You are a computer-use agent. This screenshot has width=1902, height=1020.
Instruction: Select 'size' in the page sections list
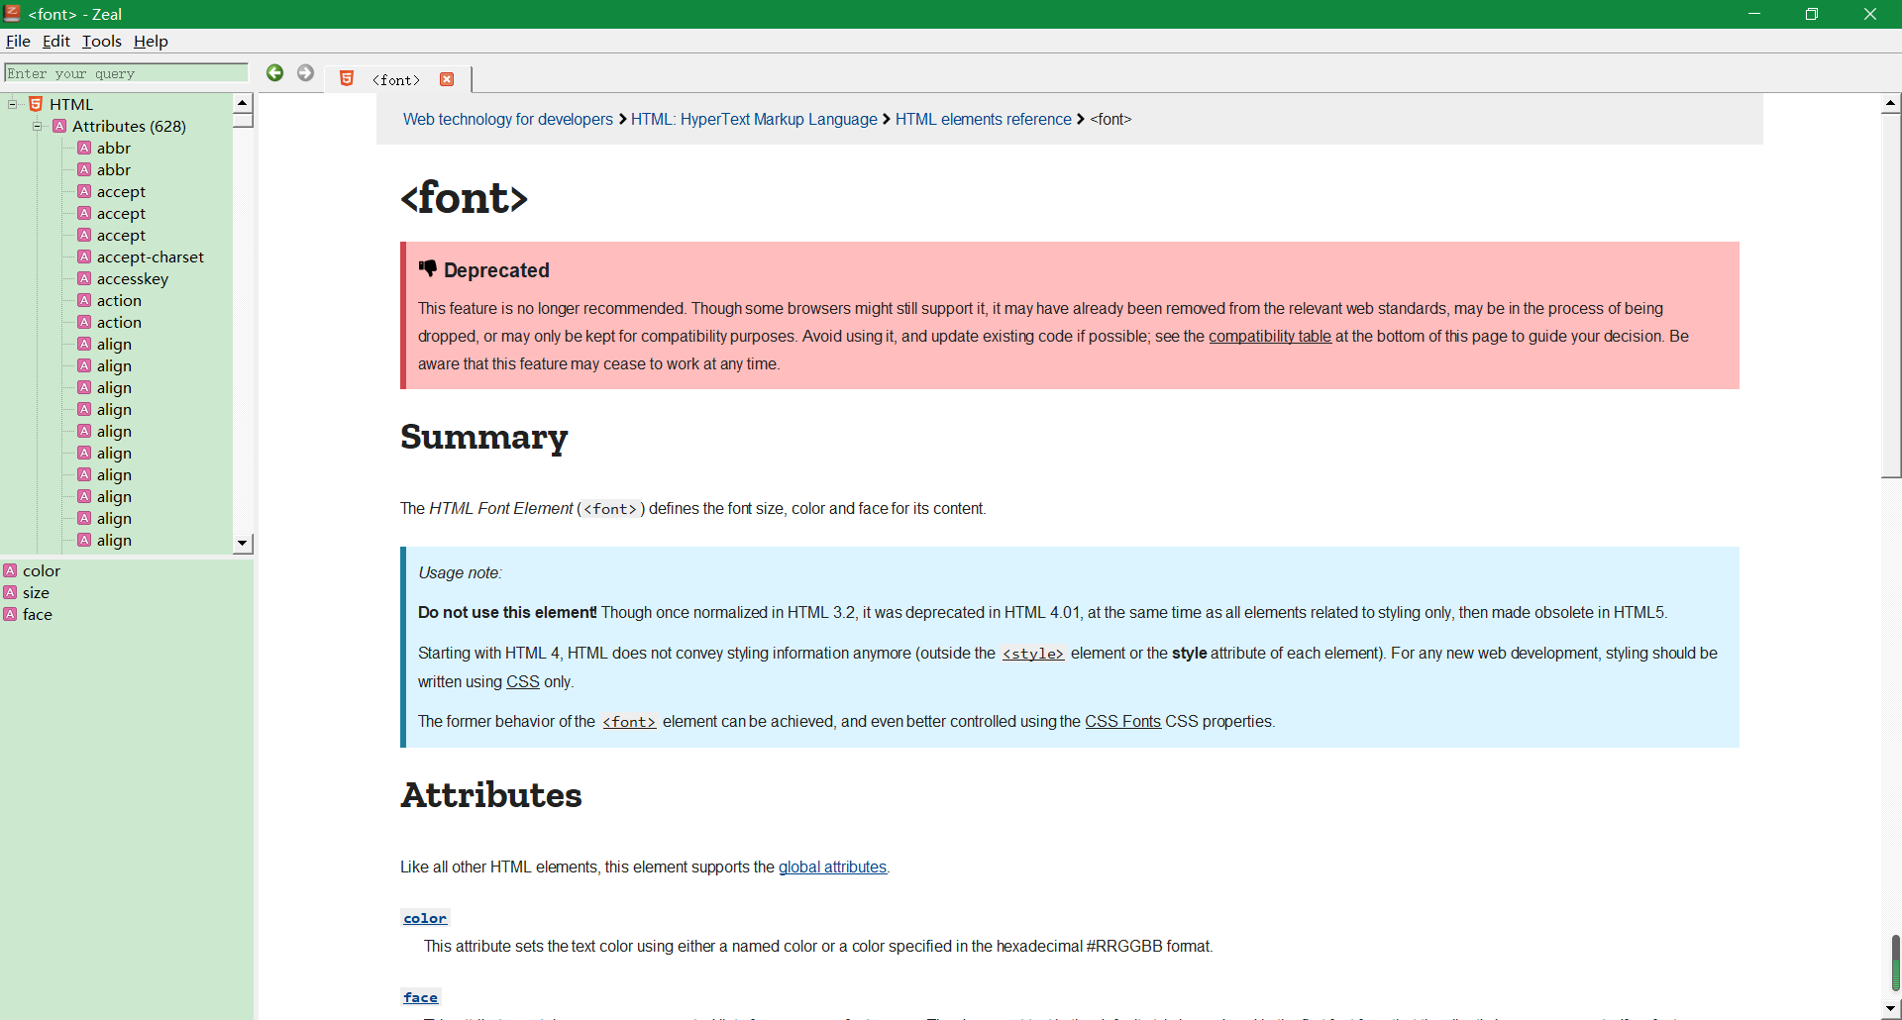pos(36,592)
